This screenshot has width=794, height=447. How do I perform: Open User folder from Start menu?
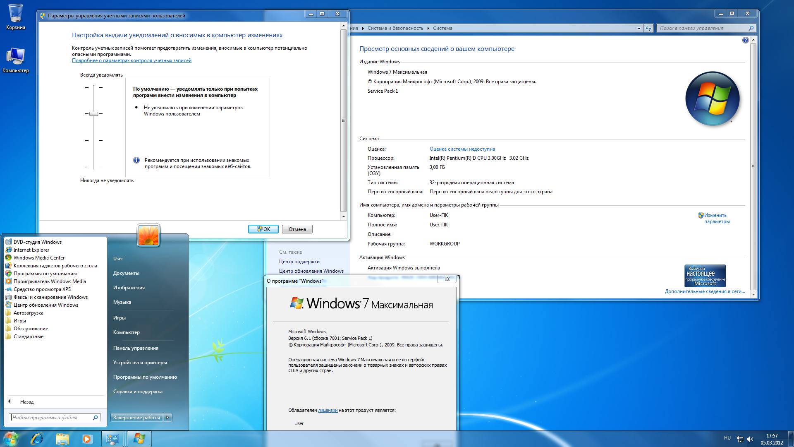(118, 259)
